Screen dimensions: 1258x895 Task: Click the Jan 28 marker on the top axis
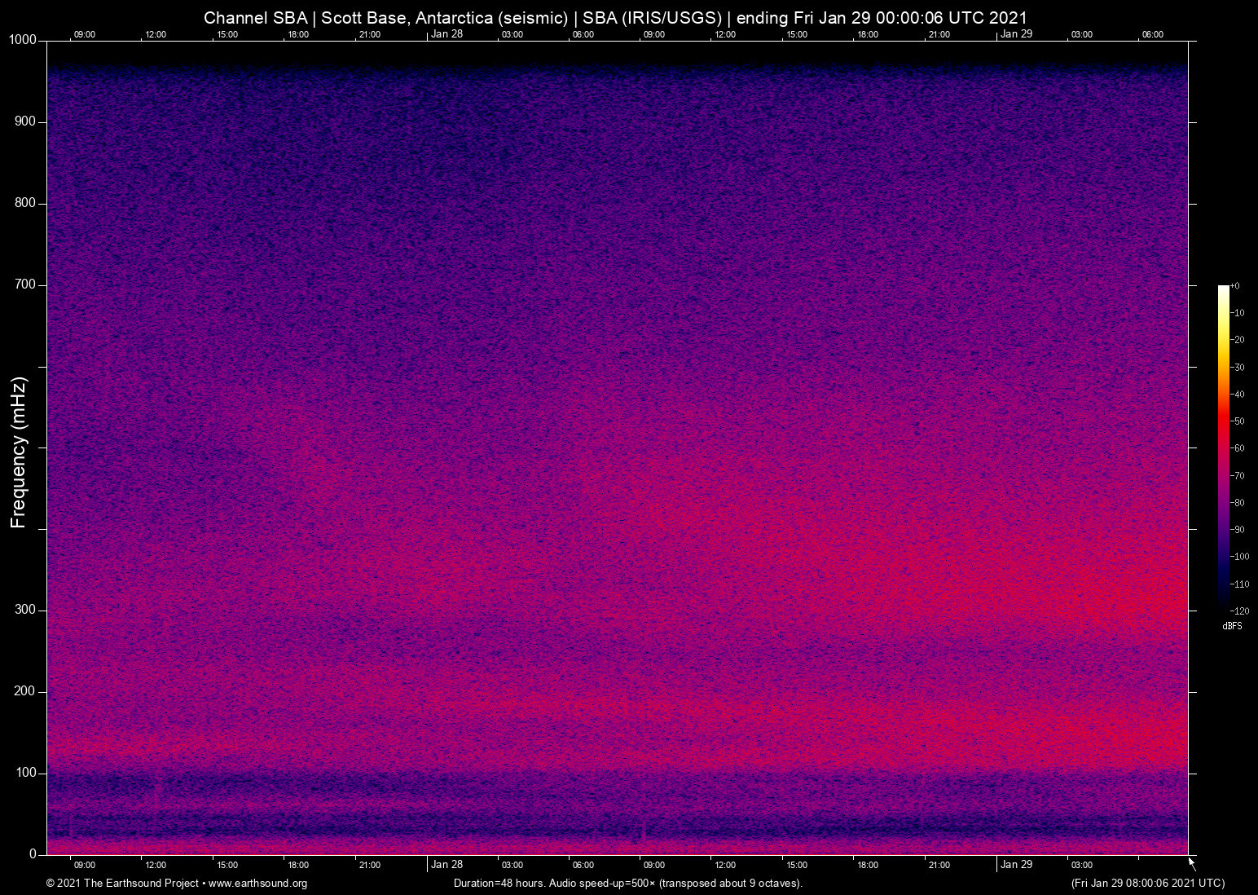(447, 34)
